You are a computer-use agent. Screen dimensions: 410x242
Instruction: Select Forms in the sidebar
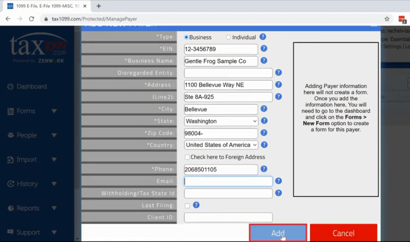coord(25,111)
